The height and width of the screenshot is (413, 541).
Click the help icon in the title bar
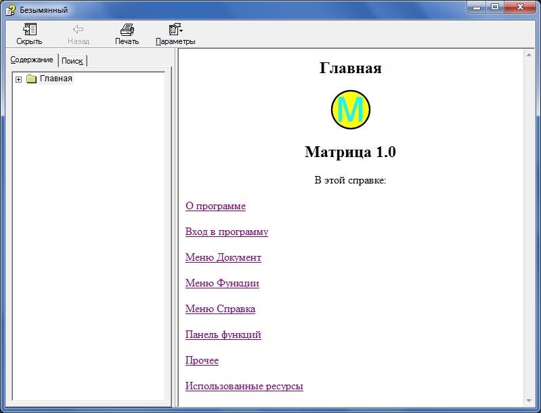coord(11,10)
